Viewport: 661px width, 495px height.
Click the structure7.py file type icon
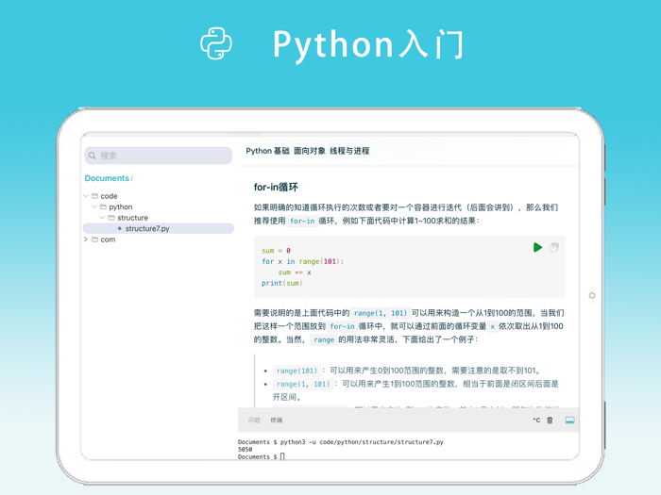(x=120, y=228)
